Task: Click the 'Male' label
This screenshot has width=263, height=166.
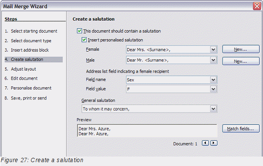Action: 90,60
